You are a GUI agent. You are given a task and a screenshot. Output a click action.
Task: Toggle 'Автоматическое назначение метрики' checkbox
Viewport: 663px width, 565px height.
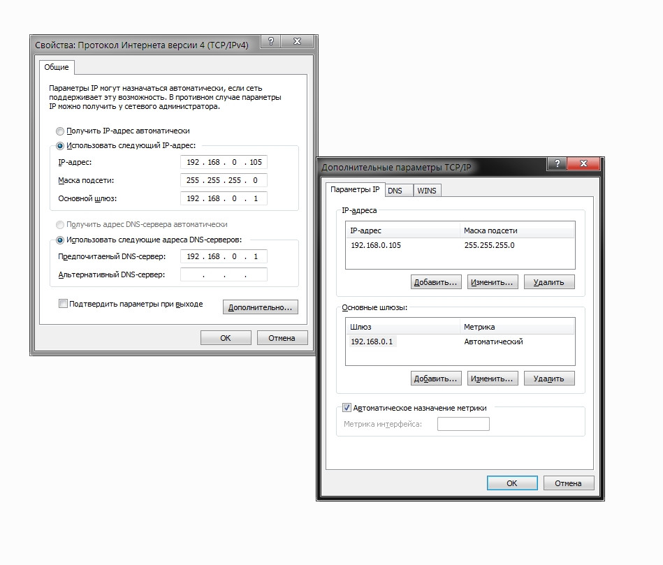[x=347, y=408]
